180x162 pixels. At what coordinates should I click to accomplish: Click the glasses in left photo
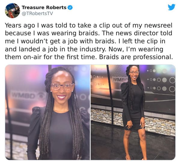tap(62, 87)
